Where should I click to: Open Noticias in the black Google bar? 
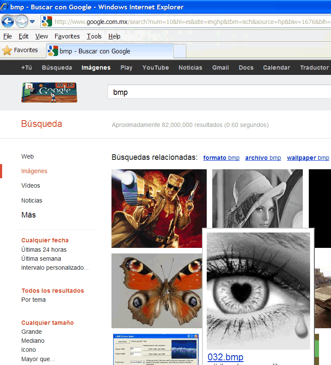click(x=190, y=68)
